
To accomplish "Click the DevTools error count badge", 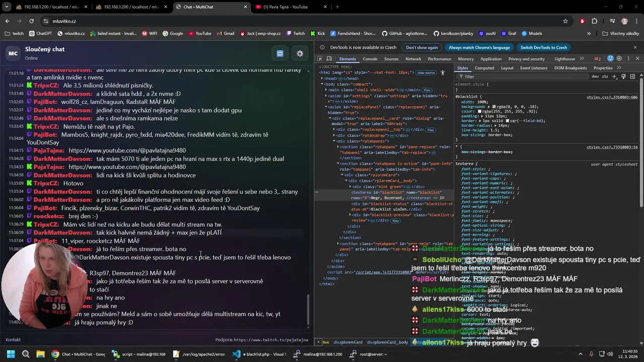I will tap(598, 59).
